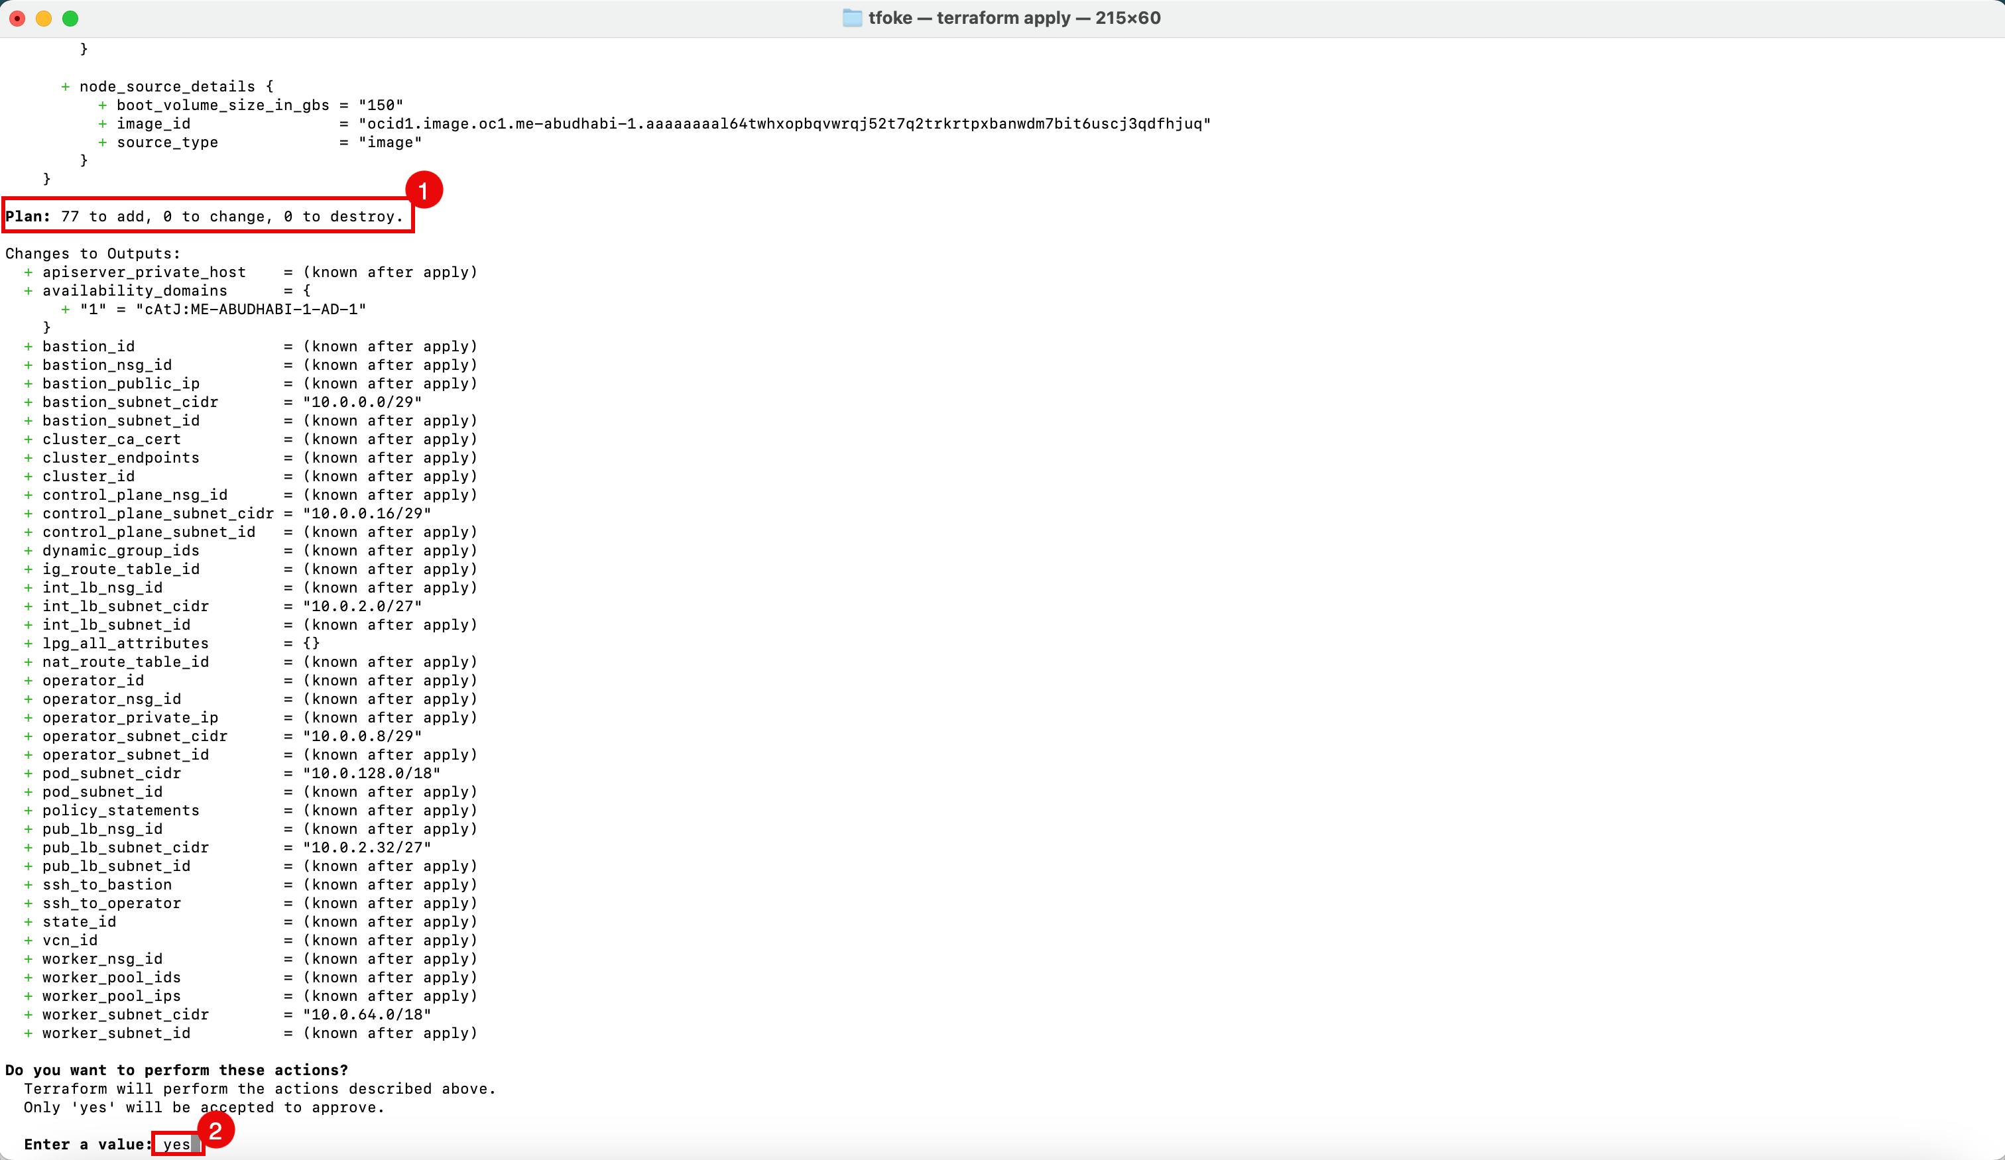Image resolution: width=2005 pixels, height=1160 pixels.
Task: Click the boot_volume_size_in_gbs value "150"
Action: click(x=381, y=105)
